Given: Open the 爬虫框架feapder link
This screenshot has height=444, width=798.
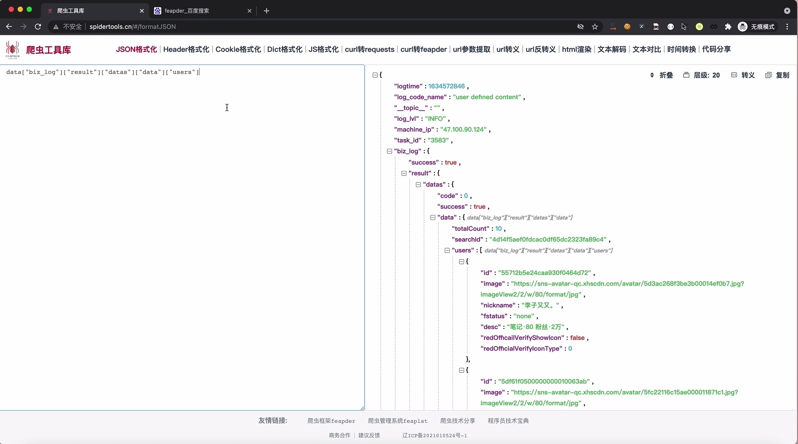Looking at the screenshot, I should pyautogui.click(x=331, y=421).
